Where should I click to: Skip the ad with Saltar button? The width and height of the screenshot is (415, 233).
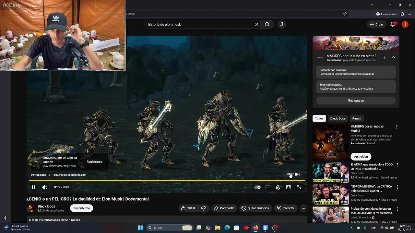[292, 174]
